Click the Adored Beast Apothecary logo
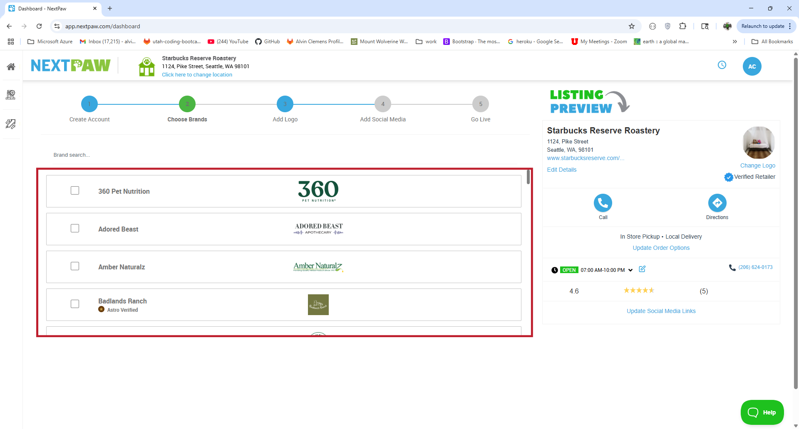 pos(319,229)
